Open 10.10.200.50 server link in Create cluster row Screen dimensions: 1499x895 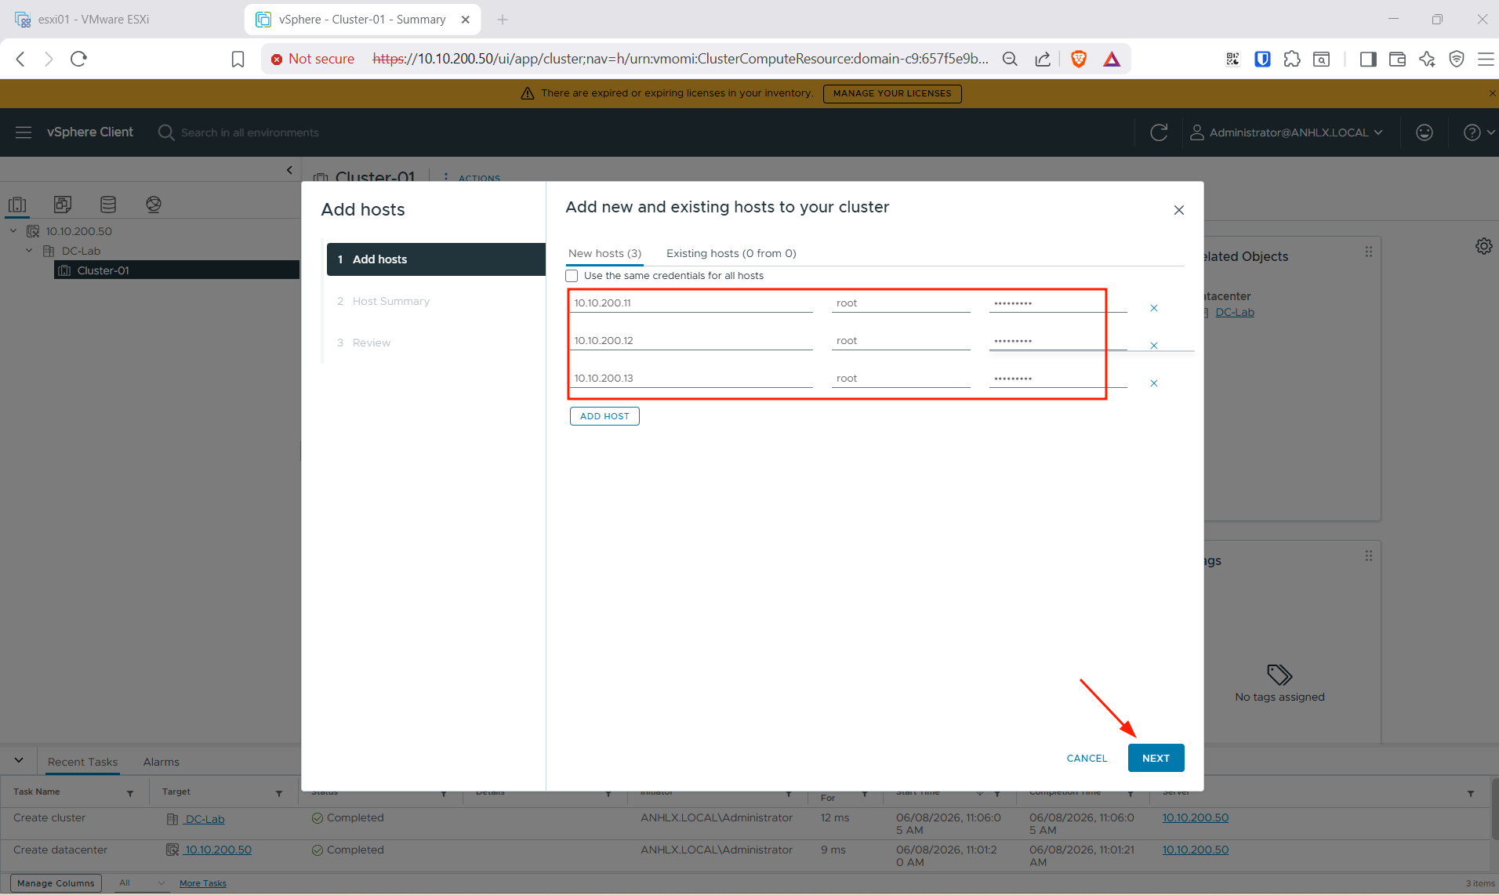pyautogui.click(x=1195, y=817)
